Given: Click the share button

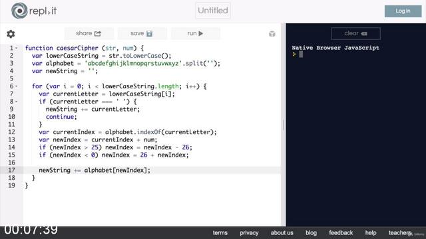Looking at the screenshot, I should pos(89,34).
